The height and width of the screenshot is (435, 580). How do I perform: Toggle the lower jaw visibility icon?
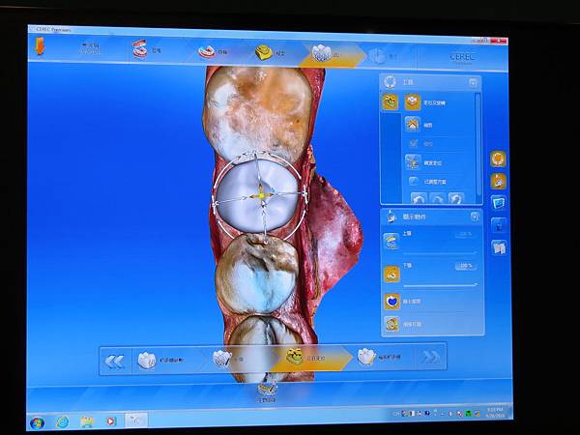point(391,275)
